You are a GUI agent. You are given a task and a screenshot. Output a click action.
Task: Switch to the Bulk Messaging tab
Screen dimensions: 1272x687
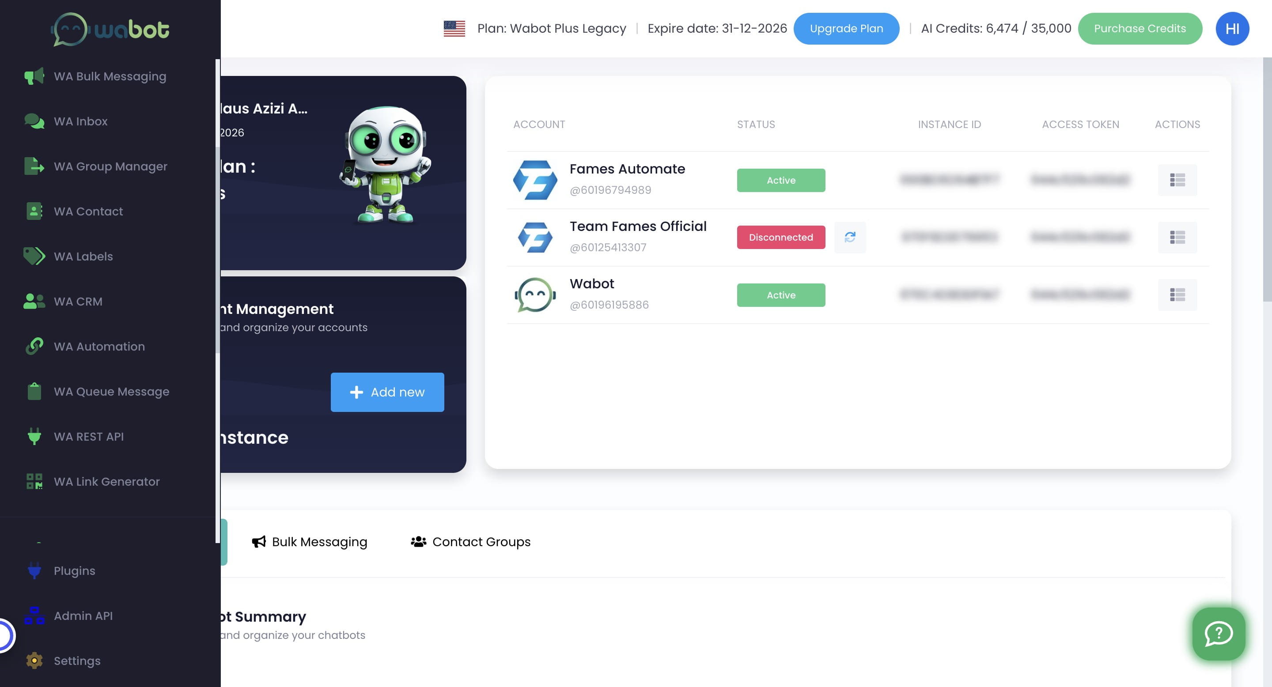click(310, 542)
